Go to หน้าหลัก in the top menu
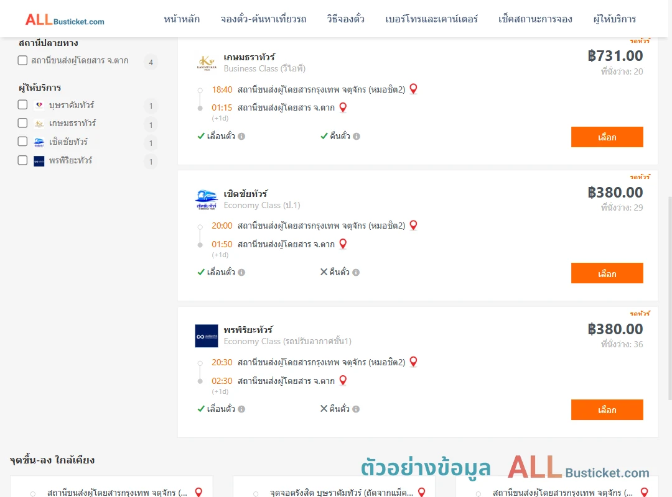The image size is (672, 497). click(x=182, y=19)
